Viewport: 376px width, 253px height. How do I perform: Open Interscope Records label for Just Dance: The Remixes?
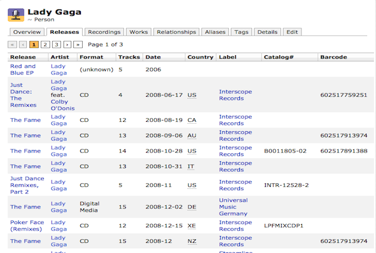(x=236, y=95)
